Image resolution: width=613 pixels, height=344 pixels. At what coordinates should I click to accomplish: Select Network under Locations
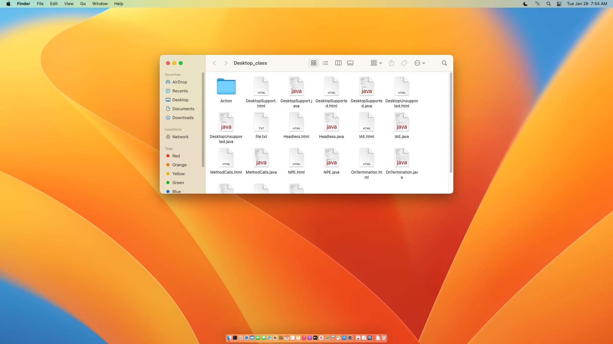pyautogui.click(x=180, y=137)
